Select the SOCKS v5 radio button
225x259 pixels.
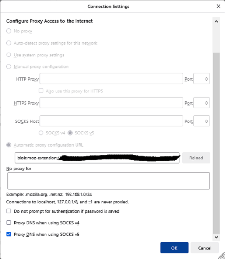(70, 133)
